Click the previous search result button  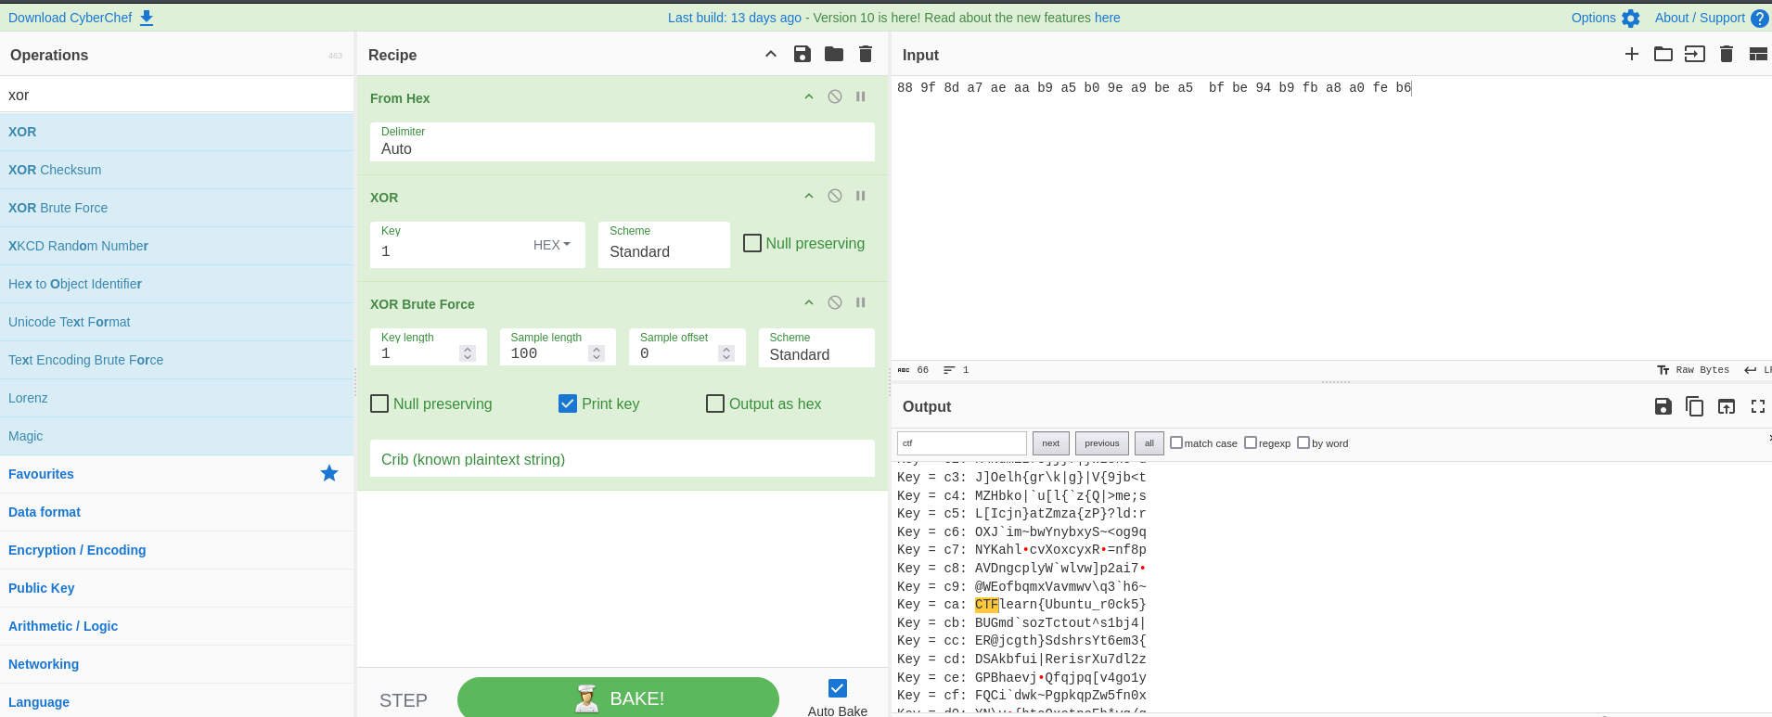[1102, 443]
